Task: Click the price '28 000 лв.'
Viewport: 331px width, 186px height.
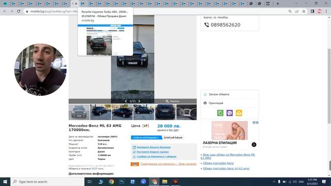Action: coord(169,126)
